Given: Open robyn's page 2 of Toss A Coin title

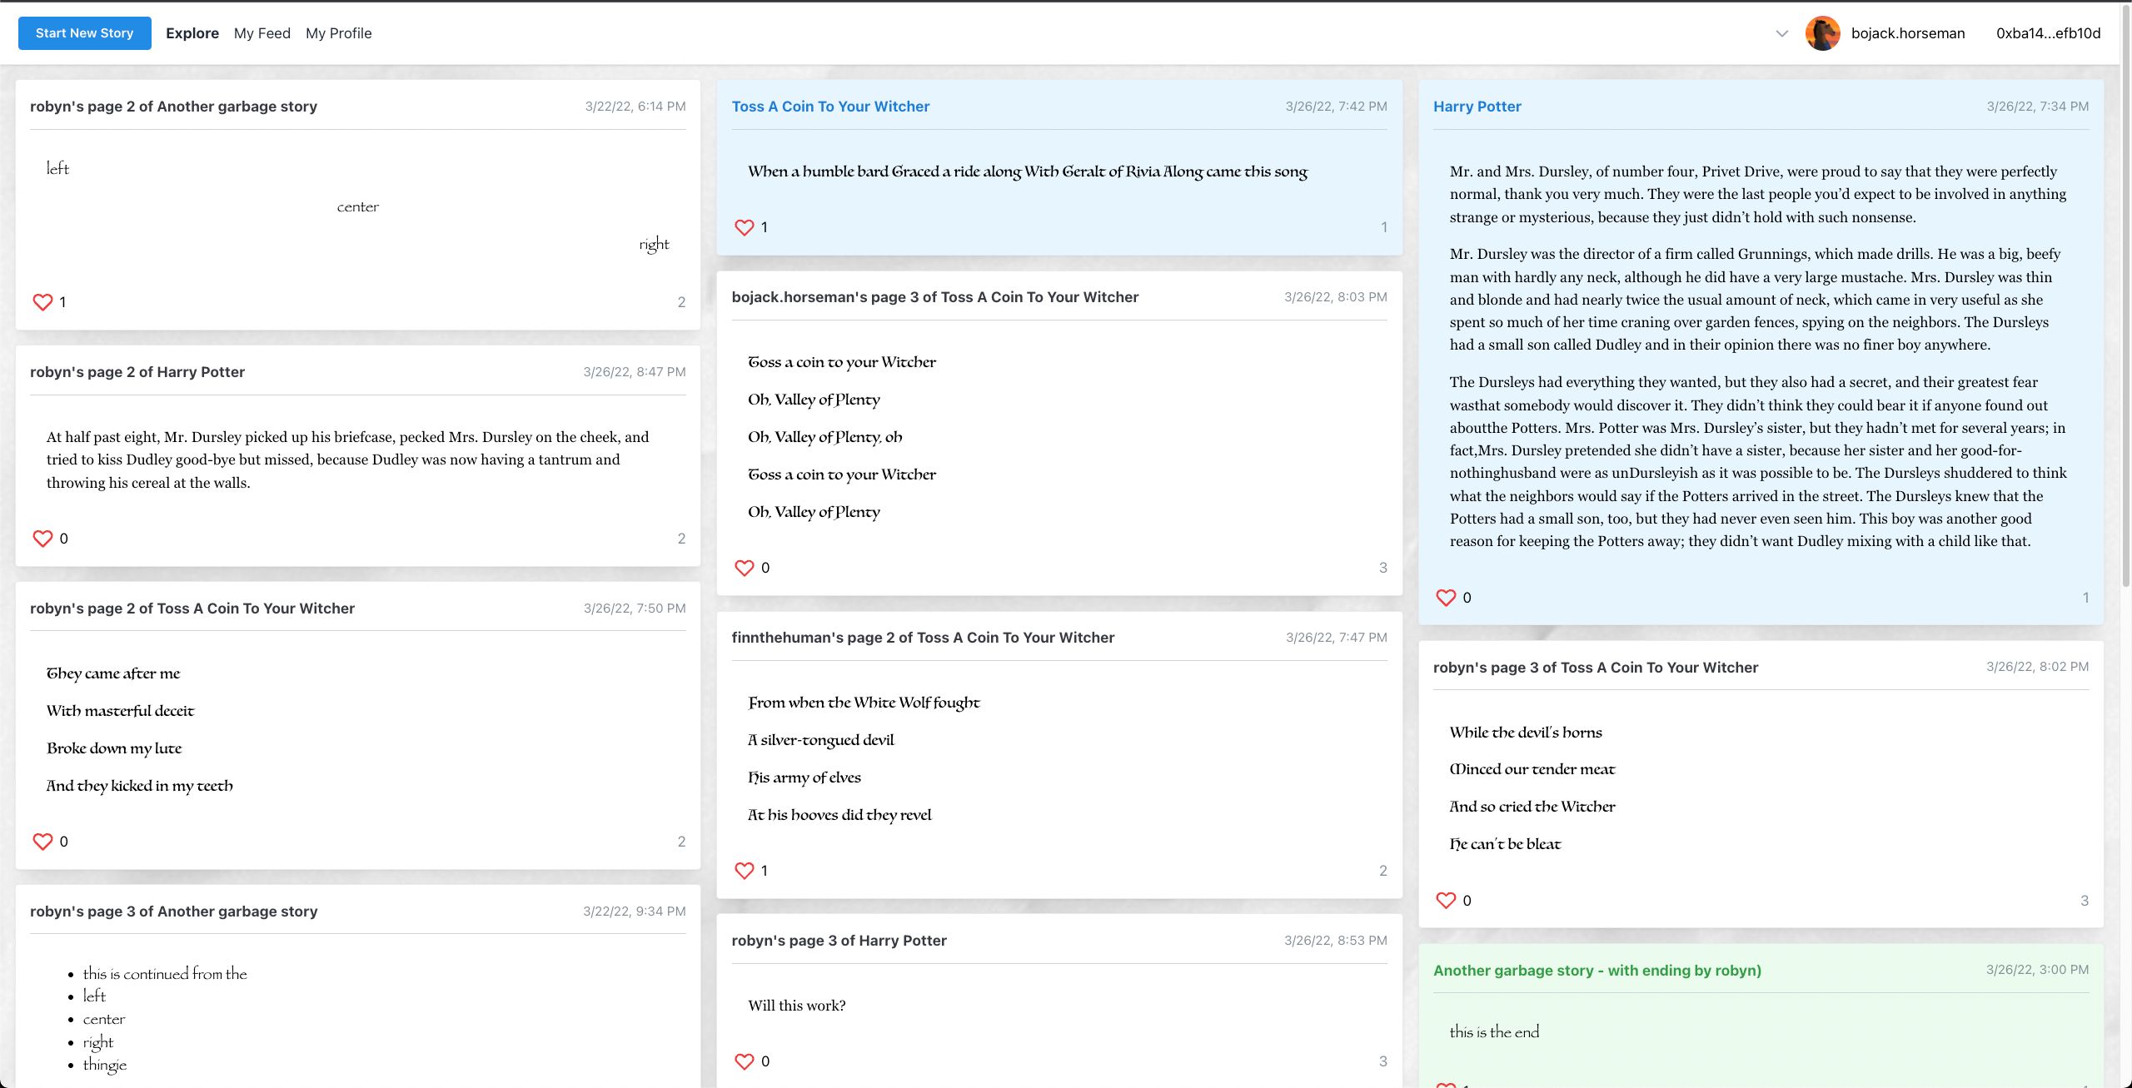Looking at the screenshot, I should coord(192,609).
